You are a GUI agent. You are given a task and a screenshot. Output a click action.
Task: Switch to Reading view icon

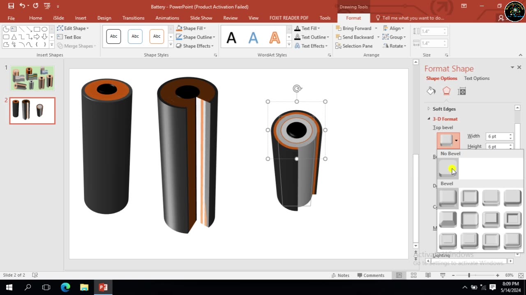428,275
